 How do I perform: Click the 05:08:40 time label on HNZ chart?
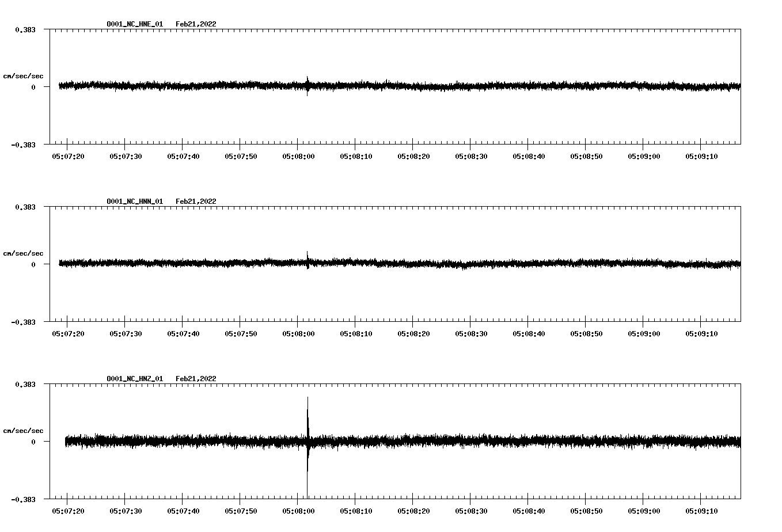[x=529, y=511]
